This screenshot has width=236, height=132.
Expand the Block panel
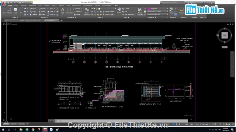(126, 18)
